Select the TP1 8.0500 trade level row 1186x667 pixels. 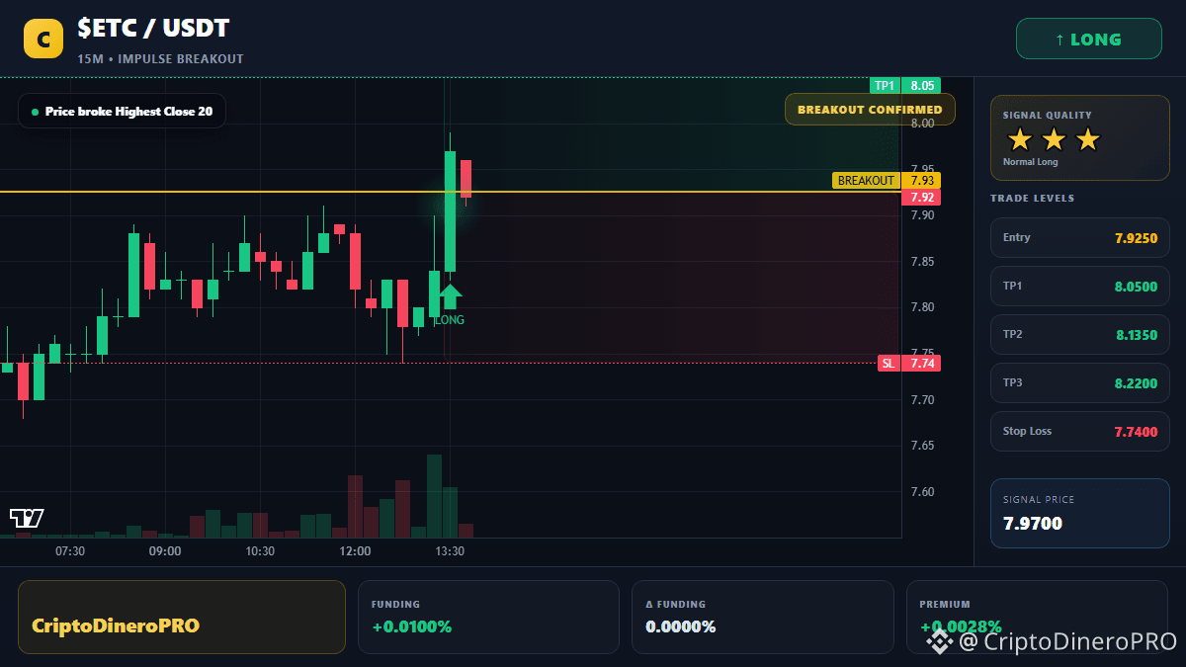click(x=1079, y=286)
